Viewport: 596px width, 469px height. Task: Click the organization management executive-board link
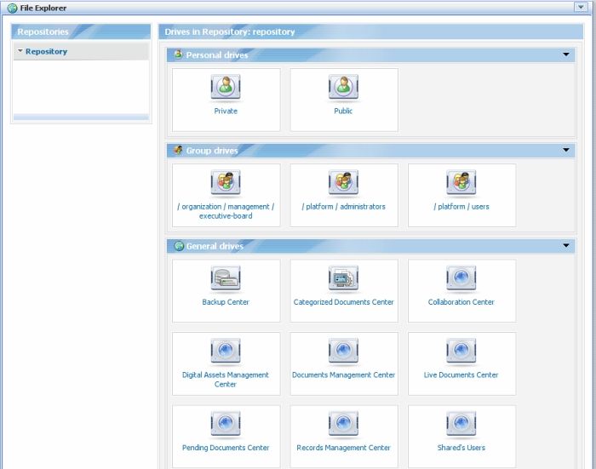[x=226, y=211]
